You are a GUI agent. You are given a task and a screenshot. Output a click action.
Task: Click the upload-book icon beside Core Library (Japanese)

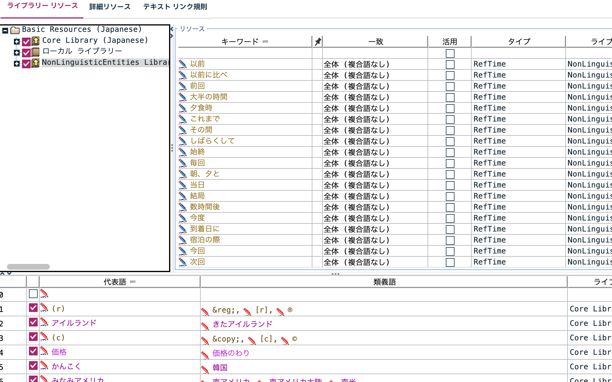(x=35, y=41)
